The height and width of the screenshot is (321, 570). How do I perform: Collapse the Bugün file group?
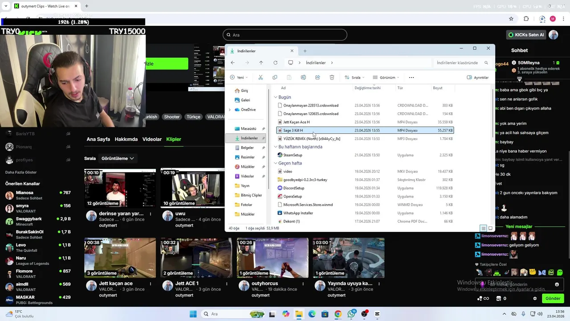point(276,97)
